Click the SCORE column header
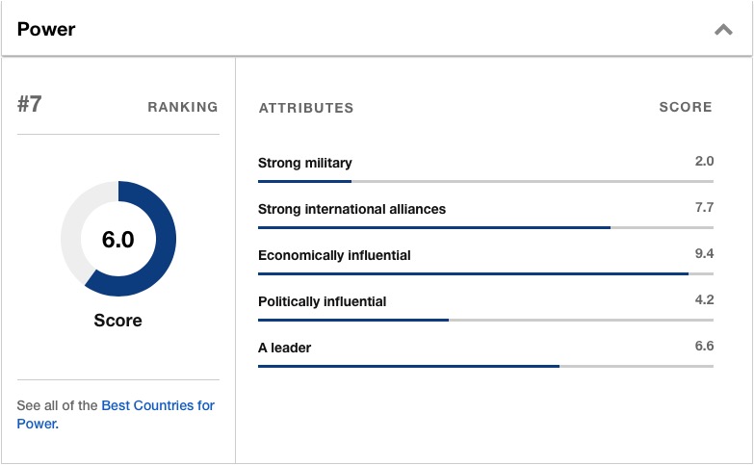 click(x=686, y=107)
